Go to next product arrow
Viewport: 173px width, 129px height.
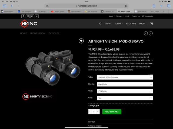point(151,33)
